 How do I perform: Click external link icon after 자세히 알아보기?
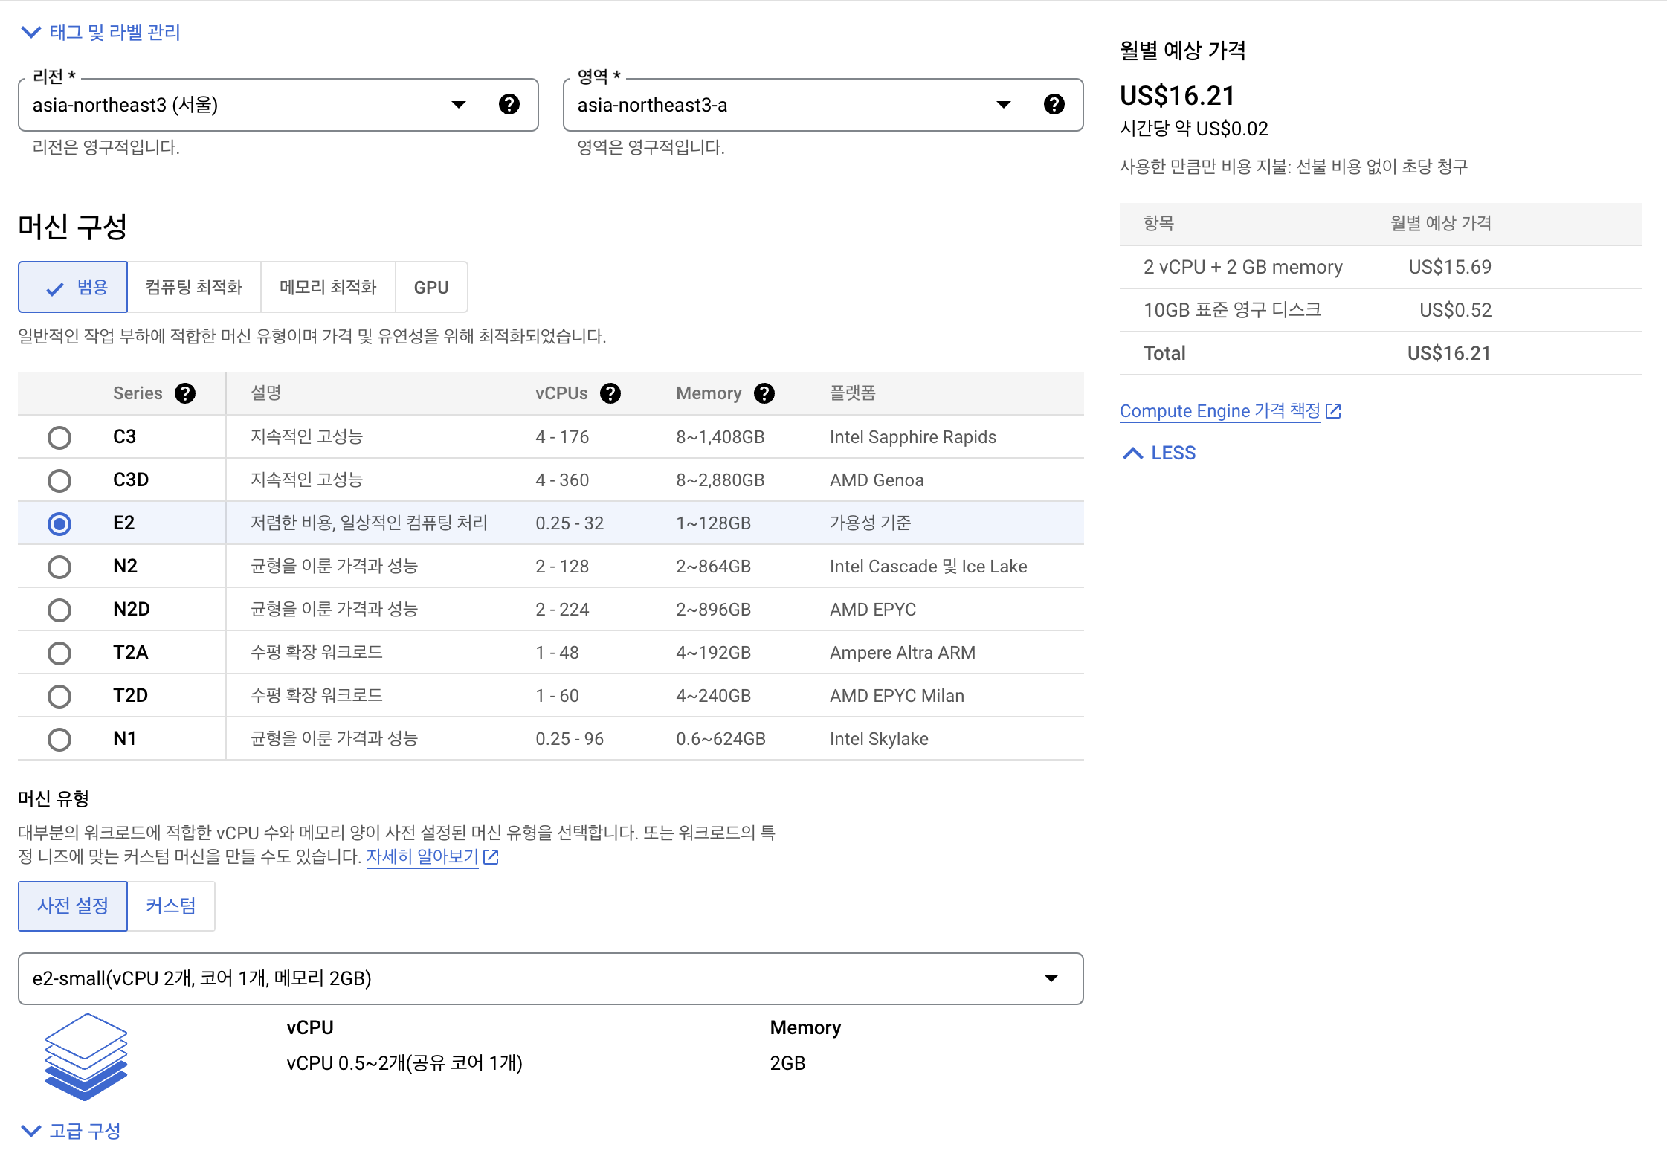pyautogui.click(x=491, y=857)
